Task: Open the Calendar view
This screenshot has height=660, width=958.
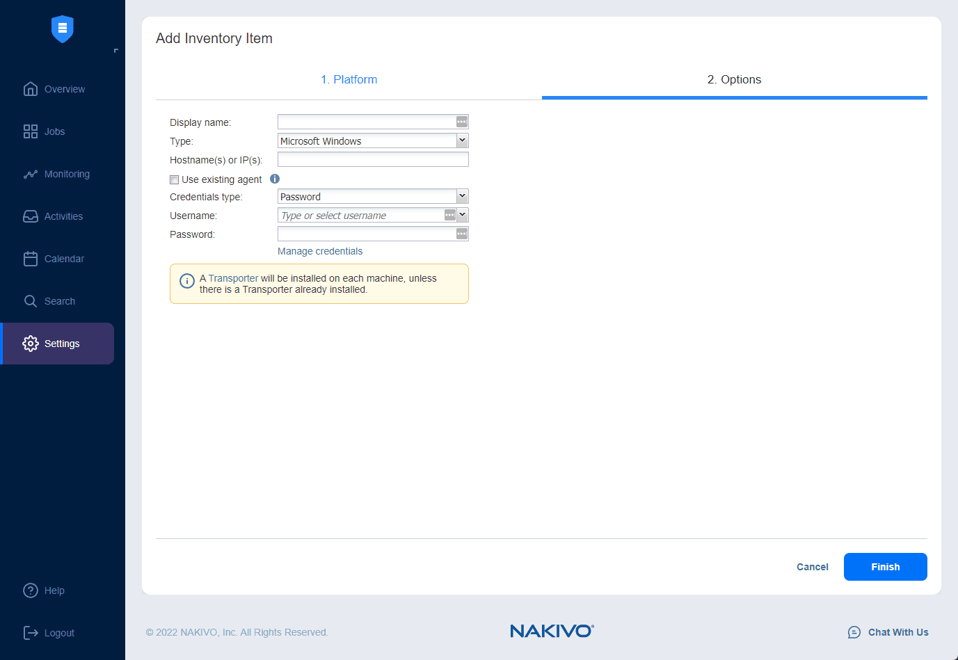Action: pyautogui.click(x=54, y=259)
